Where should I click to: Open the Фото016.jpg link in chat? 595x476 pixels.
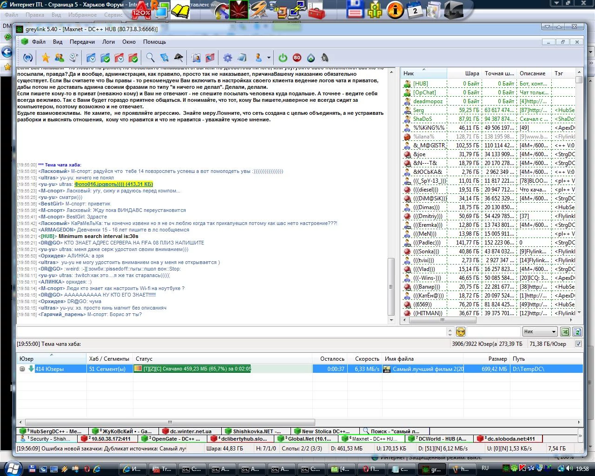(113, 184)
